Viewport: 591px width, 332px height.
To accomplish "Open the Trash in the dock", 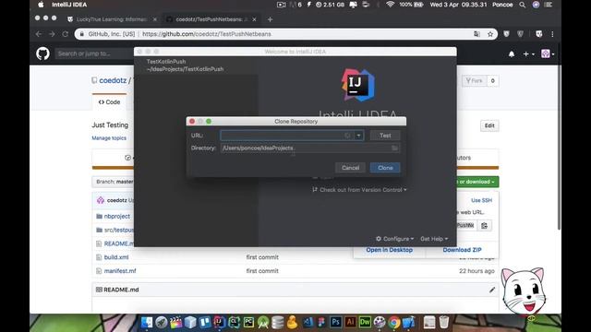I will click(444, 322).
